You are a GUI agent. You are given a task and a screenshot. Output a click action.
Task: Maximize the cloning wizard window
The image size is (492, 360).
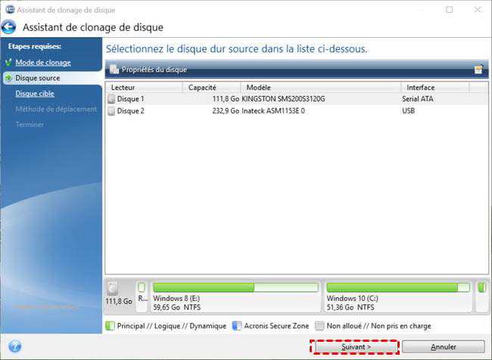point(450,10)
